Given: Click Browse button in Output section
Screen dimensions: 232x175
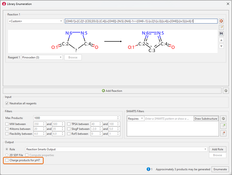Looking at the screenshot, I should (x=218, y=155).
